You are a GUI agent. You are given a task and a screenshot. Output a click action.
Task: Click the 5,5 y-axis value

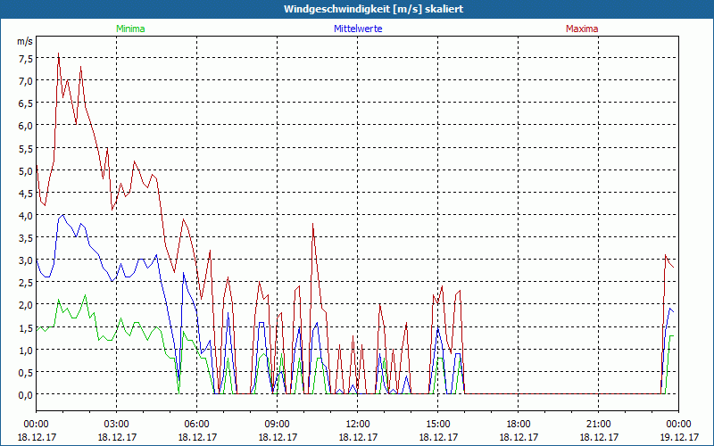(x=26, y=148)
